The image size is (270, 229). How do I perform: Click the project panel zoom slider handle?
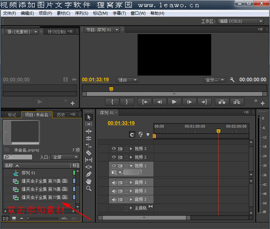tap(28, 219)
